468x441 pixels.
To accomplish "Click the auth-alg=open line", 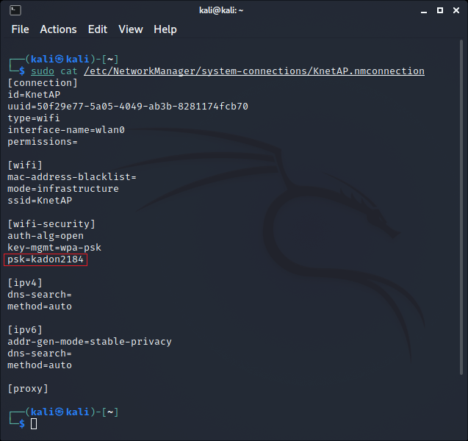I will click(x=46, y=236).
